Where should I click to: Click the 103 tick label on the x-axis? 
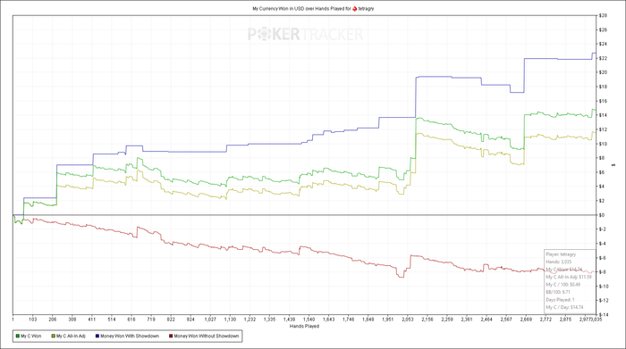pos(33,320)
